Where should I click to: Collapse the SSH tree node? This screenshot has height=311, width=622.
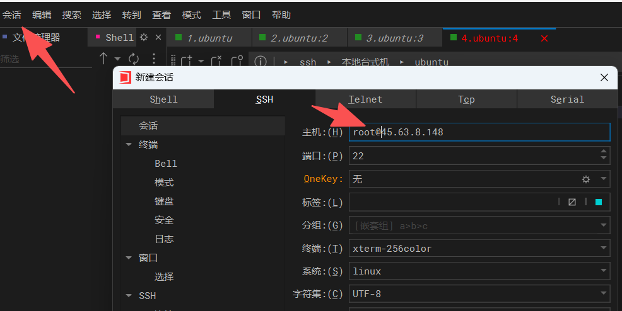click(129, 295)
